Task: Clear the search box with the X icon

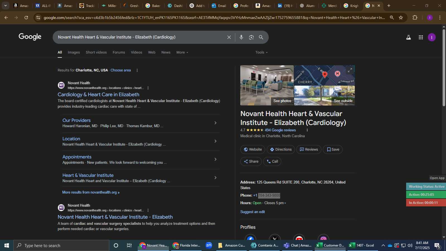Action: [229, 37]
